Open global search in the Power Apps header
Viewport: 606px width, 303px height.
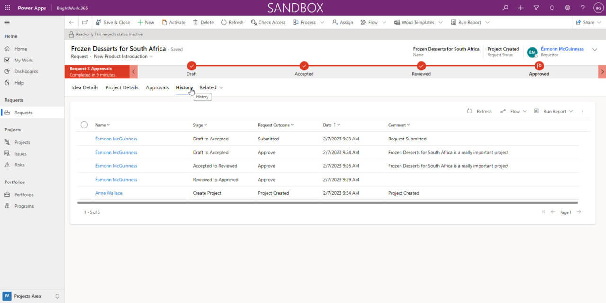pyautogui.click(x=505, y=8)
